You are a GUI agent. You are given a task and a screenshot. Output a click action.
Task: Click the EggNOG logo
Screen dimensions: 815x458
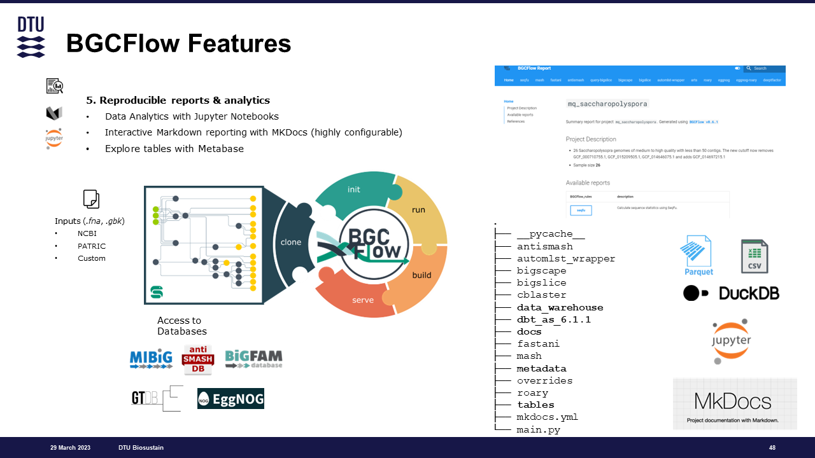(230, 398)
